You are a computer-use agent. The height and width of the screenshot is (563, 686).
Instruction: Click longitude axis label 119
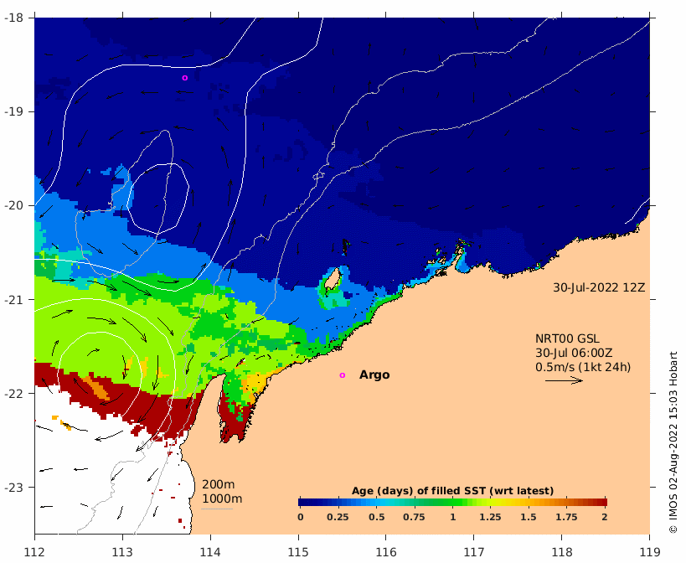click(x=650, y=551)
